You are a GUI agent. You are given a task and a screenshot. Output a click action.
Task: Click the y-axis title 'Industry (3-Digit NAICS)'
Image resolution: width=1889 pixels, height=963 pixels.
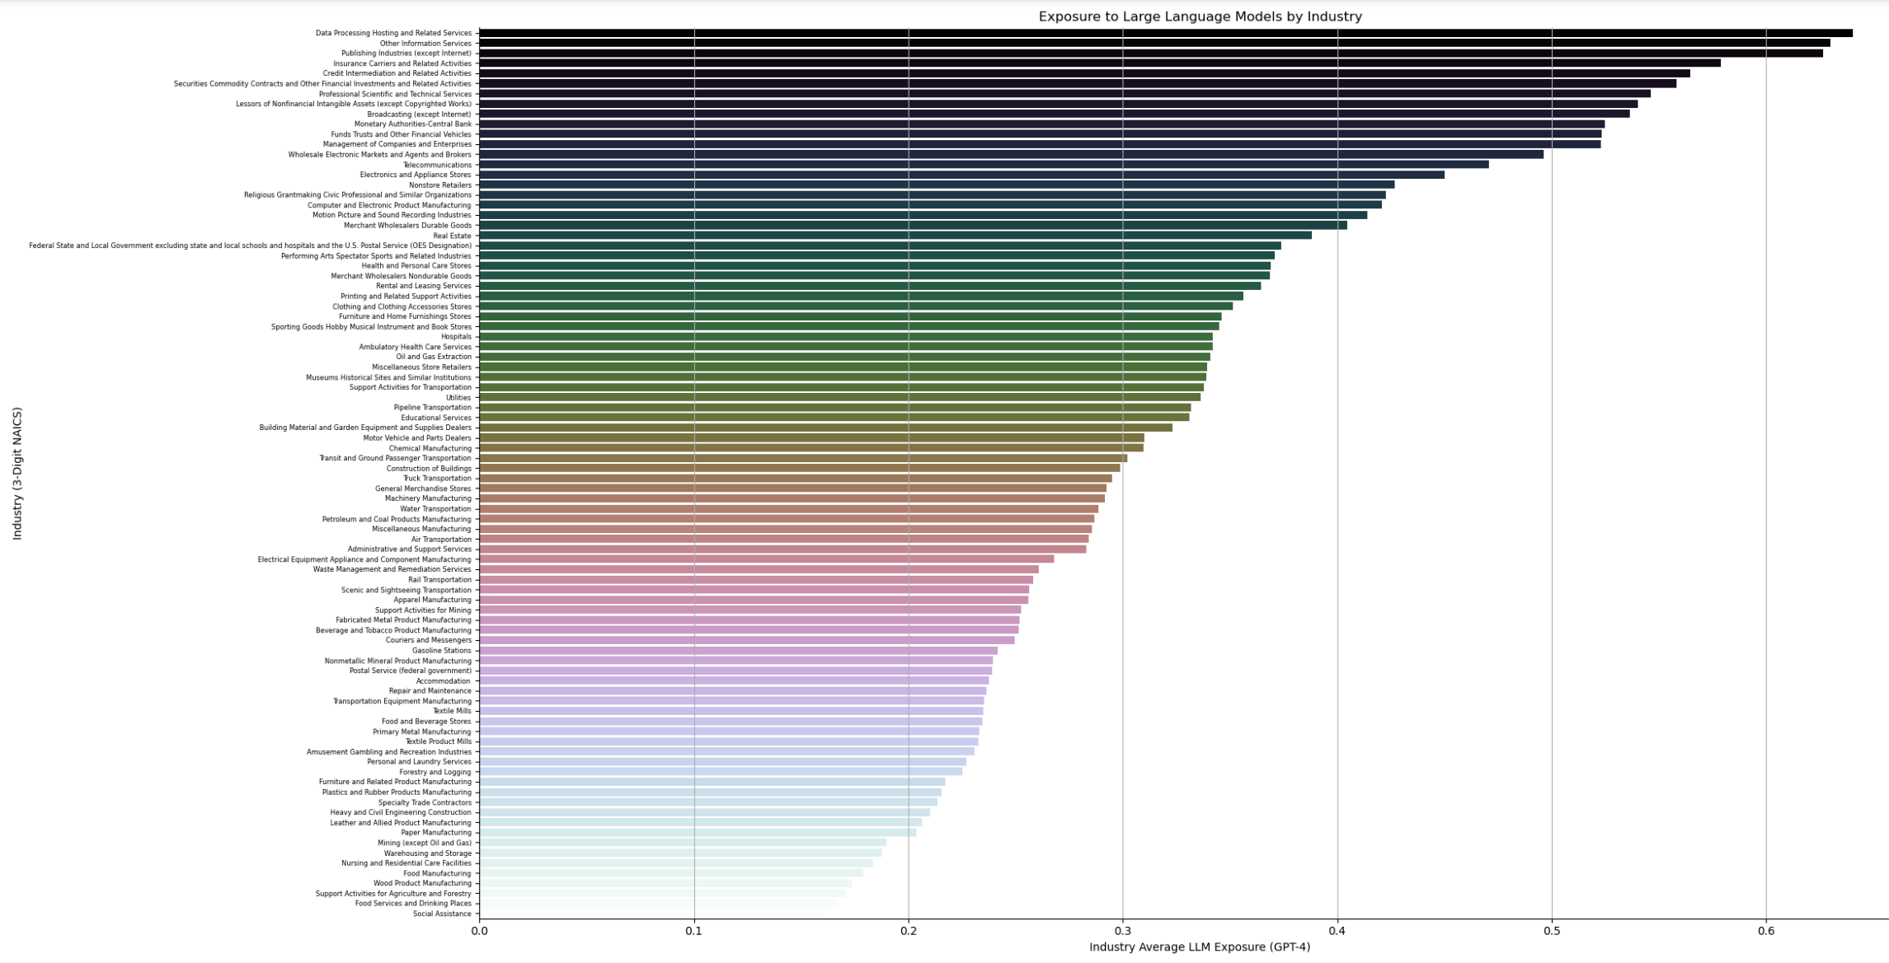pyautogui.click(x=17, y=474)
